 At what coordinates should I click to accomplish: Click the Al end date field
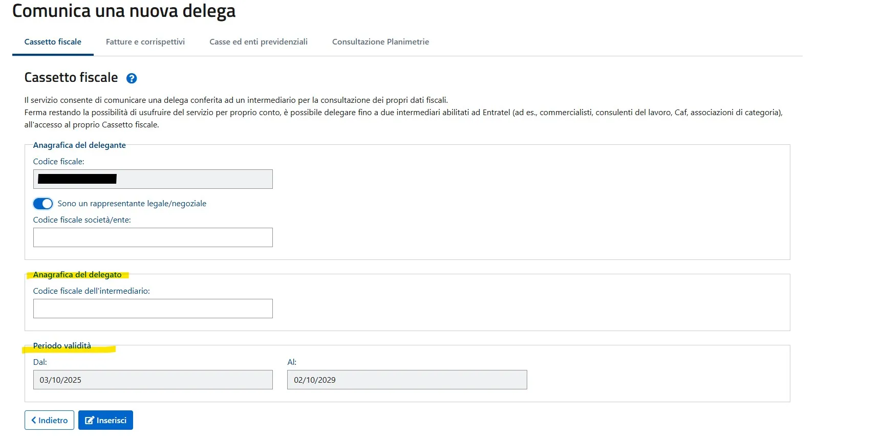[406, 380]
